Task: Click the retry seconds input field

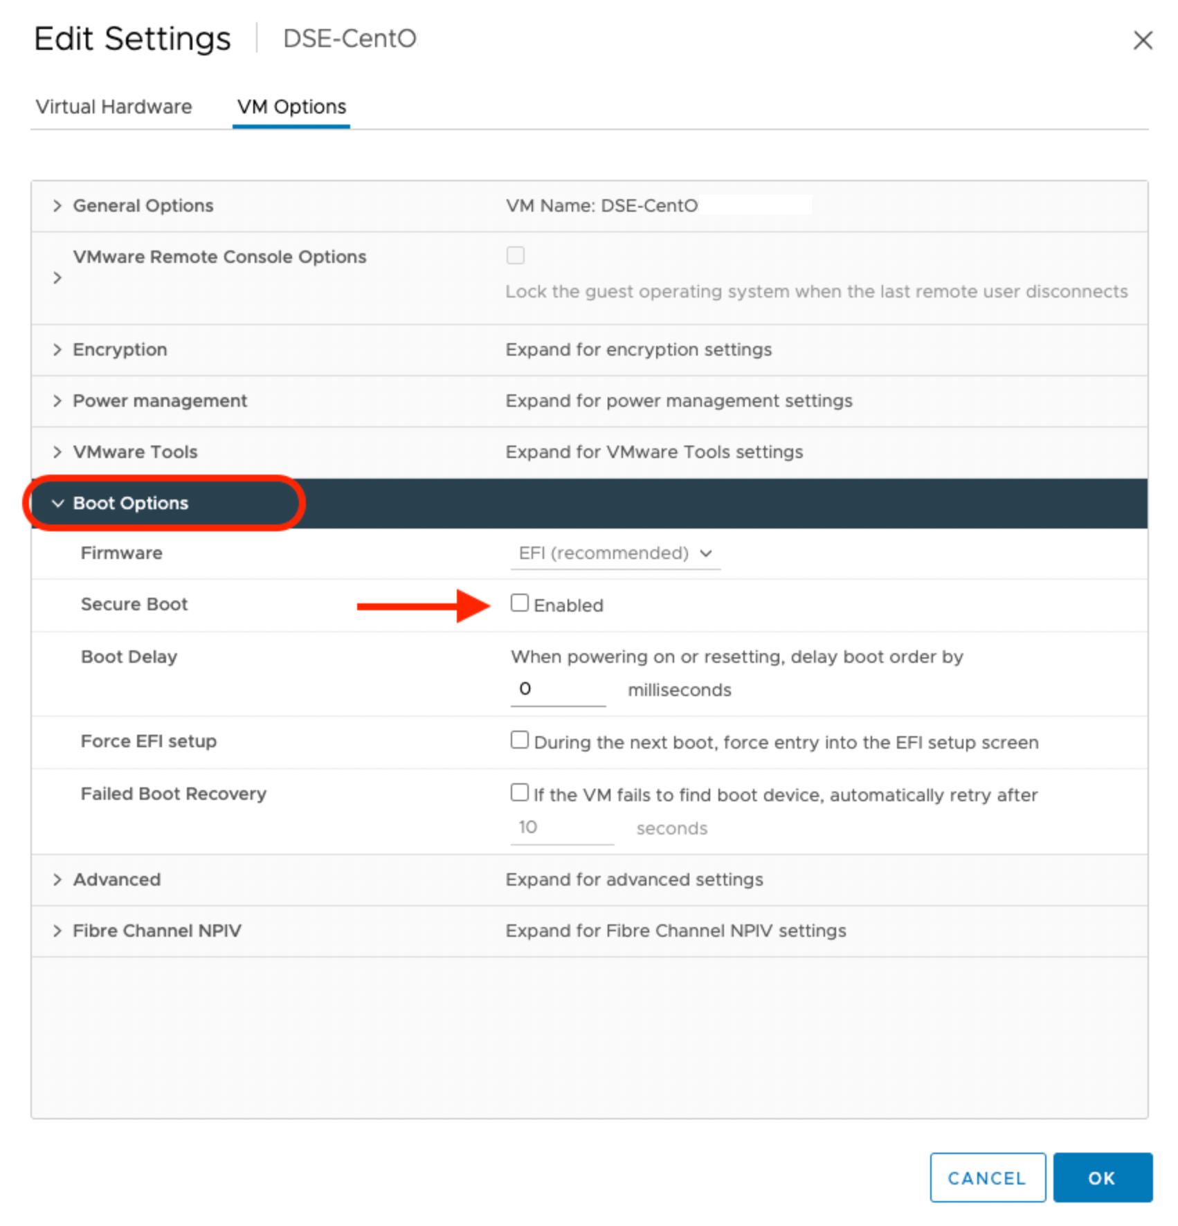Action: (x=561, y=827)
